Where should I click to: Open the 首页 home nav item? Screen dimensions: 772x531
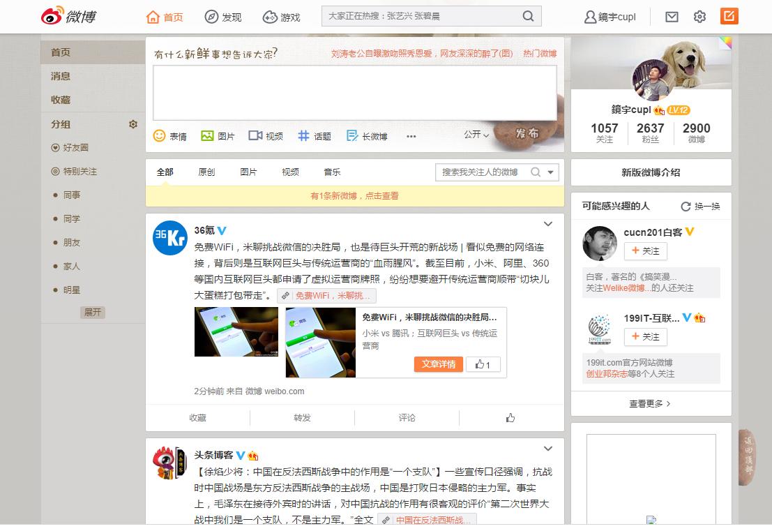pyautogui.click(x=165, y=17)
